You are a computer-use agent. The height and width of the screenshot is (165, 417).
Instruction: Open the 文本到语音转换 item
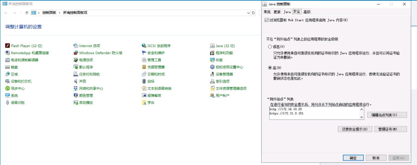[x=157, y=88]
